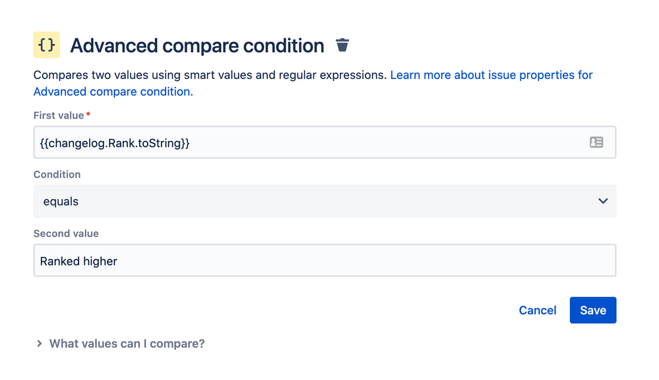Click the red required asterisk beside First value
659x380 pixels.
click(x=88, y=115)
